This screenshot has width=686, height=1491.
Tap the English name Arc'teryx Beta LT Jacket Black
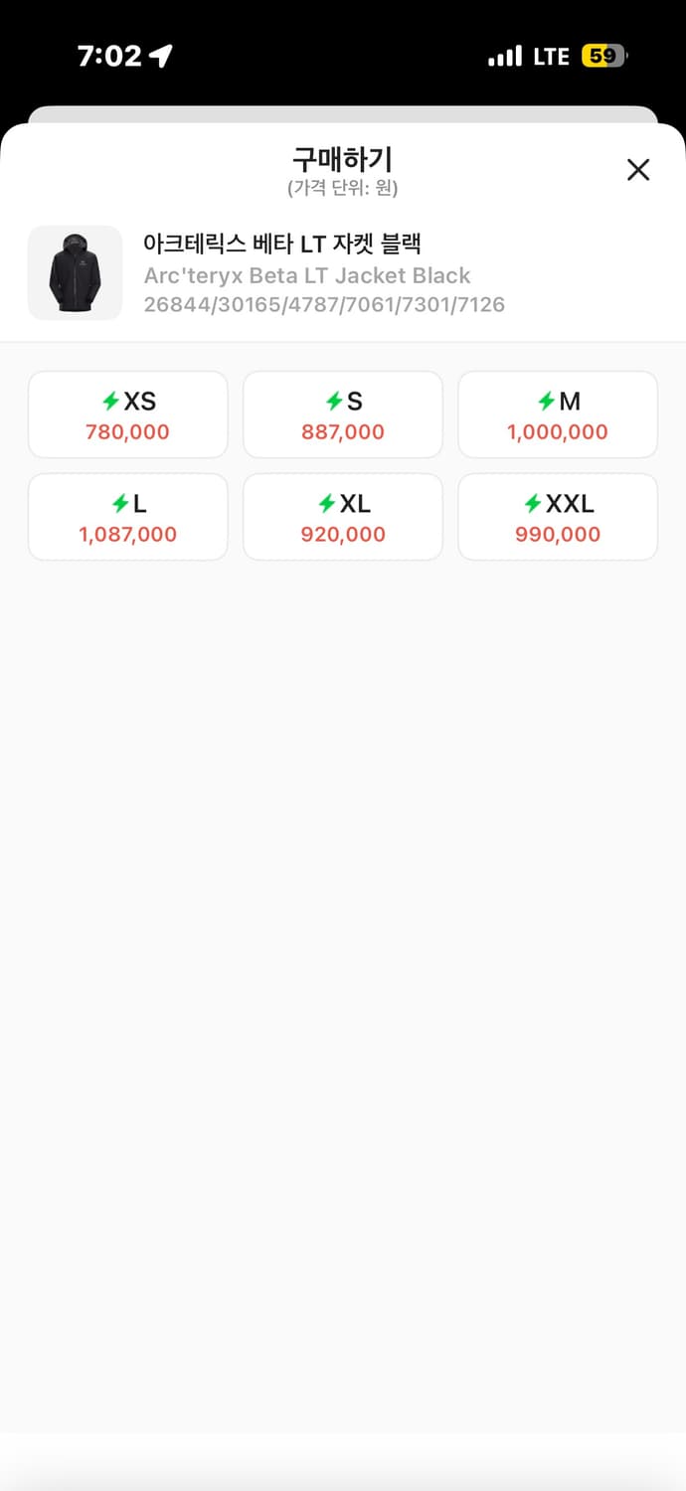(x=307, y=275)
